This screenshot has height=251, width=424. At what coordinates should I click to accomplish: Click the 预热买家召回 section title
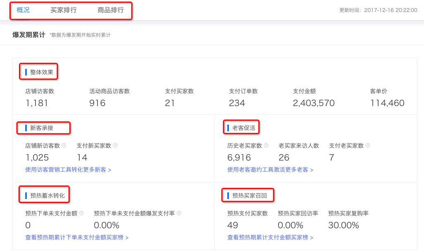[x=248, y=195]
